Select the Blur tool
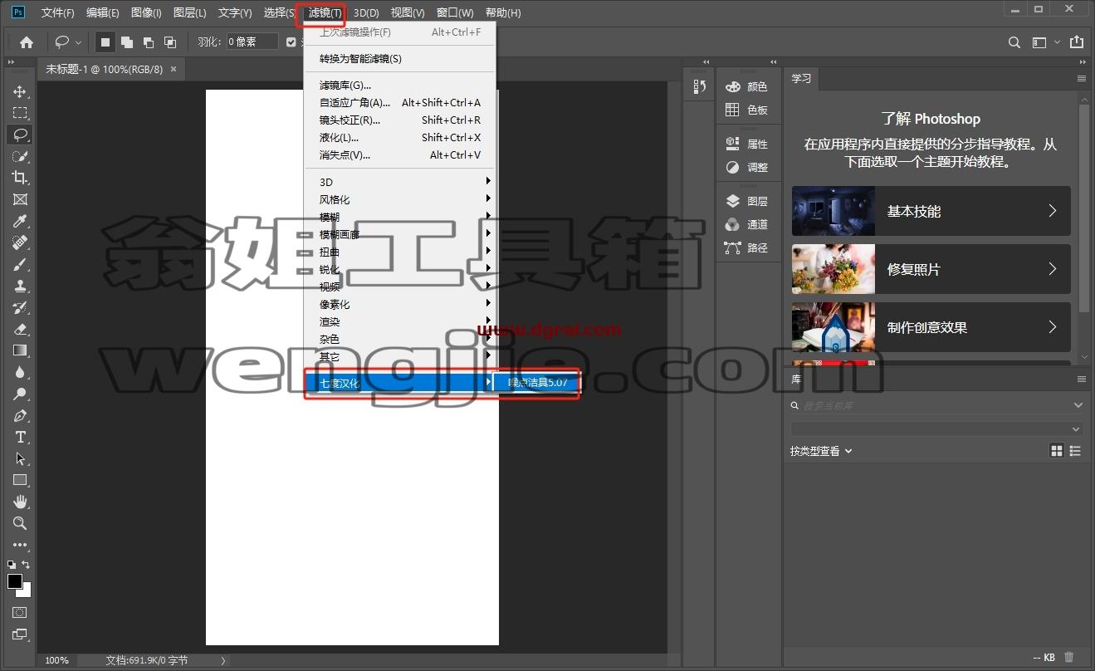1095x671 pixels. click(20, 372)
